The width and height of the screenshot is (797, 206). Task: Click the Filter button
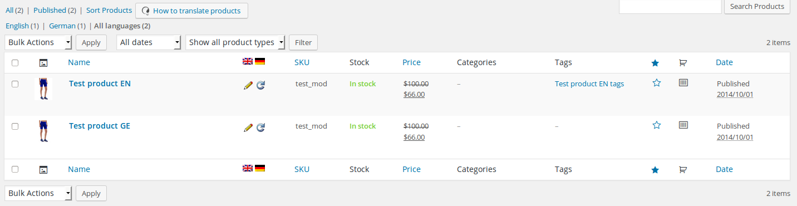(303, 42)
